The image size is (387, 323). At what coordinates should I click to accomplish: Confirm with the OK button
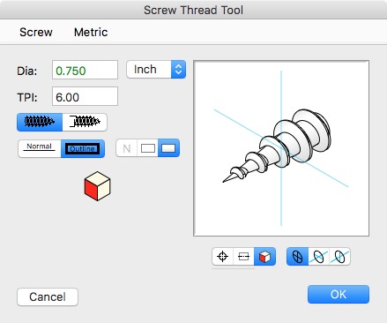click(x=339, y=294)
